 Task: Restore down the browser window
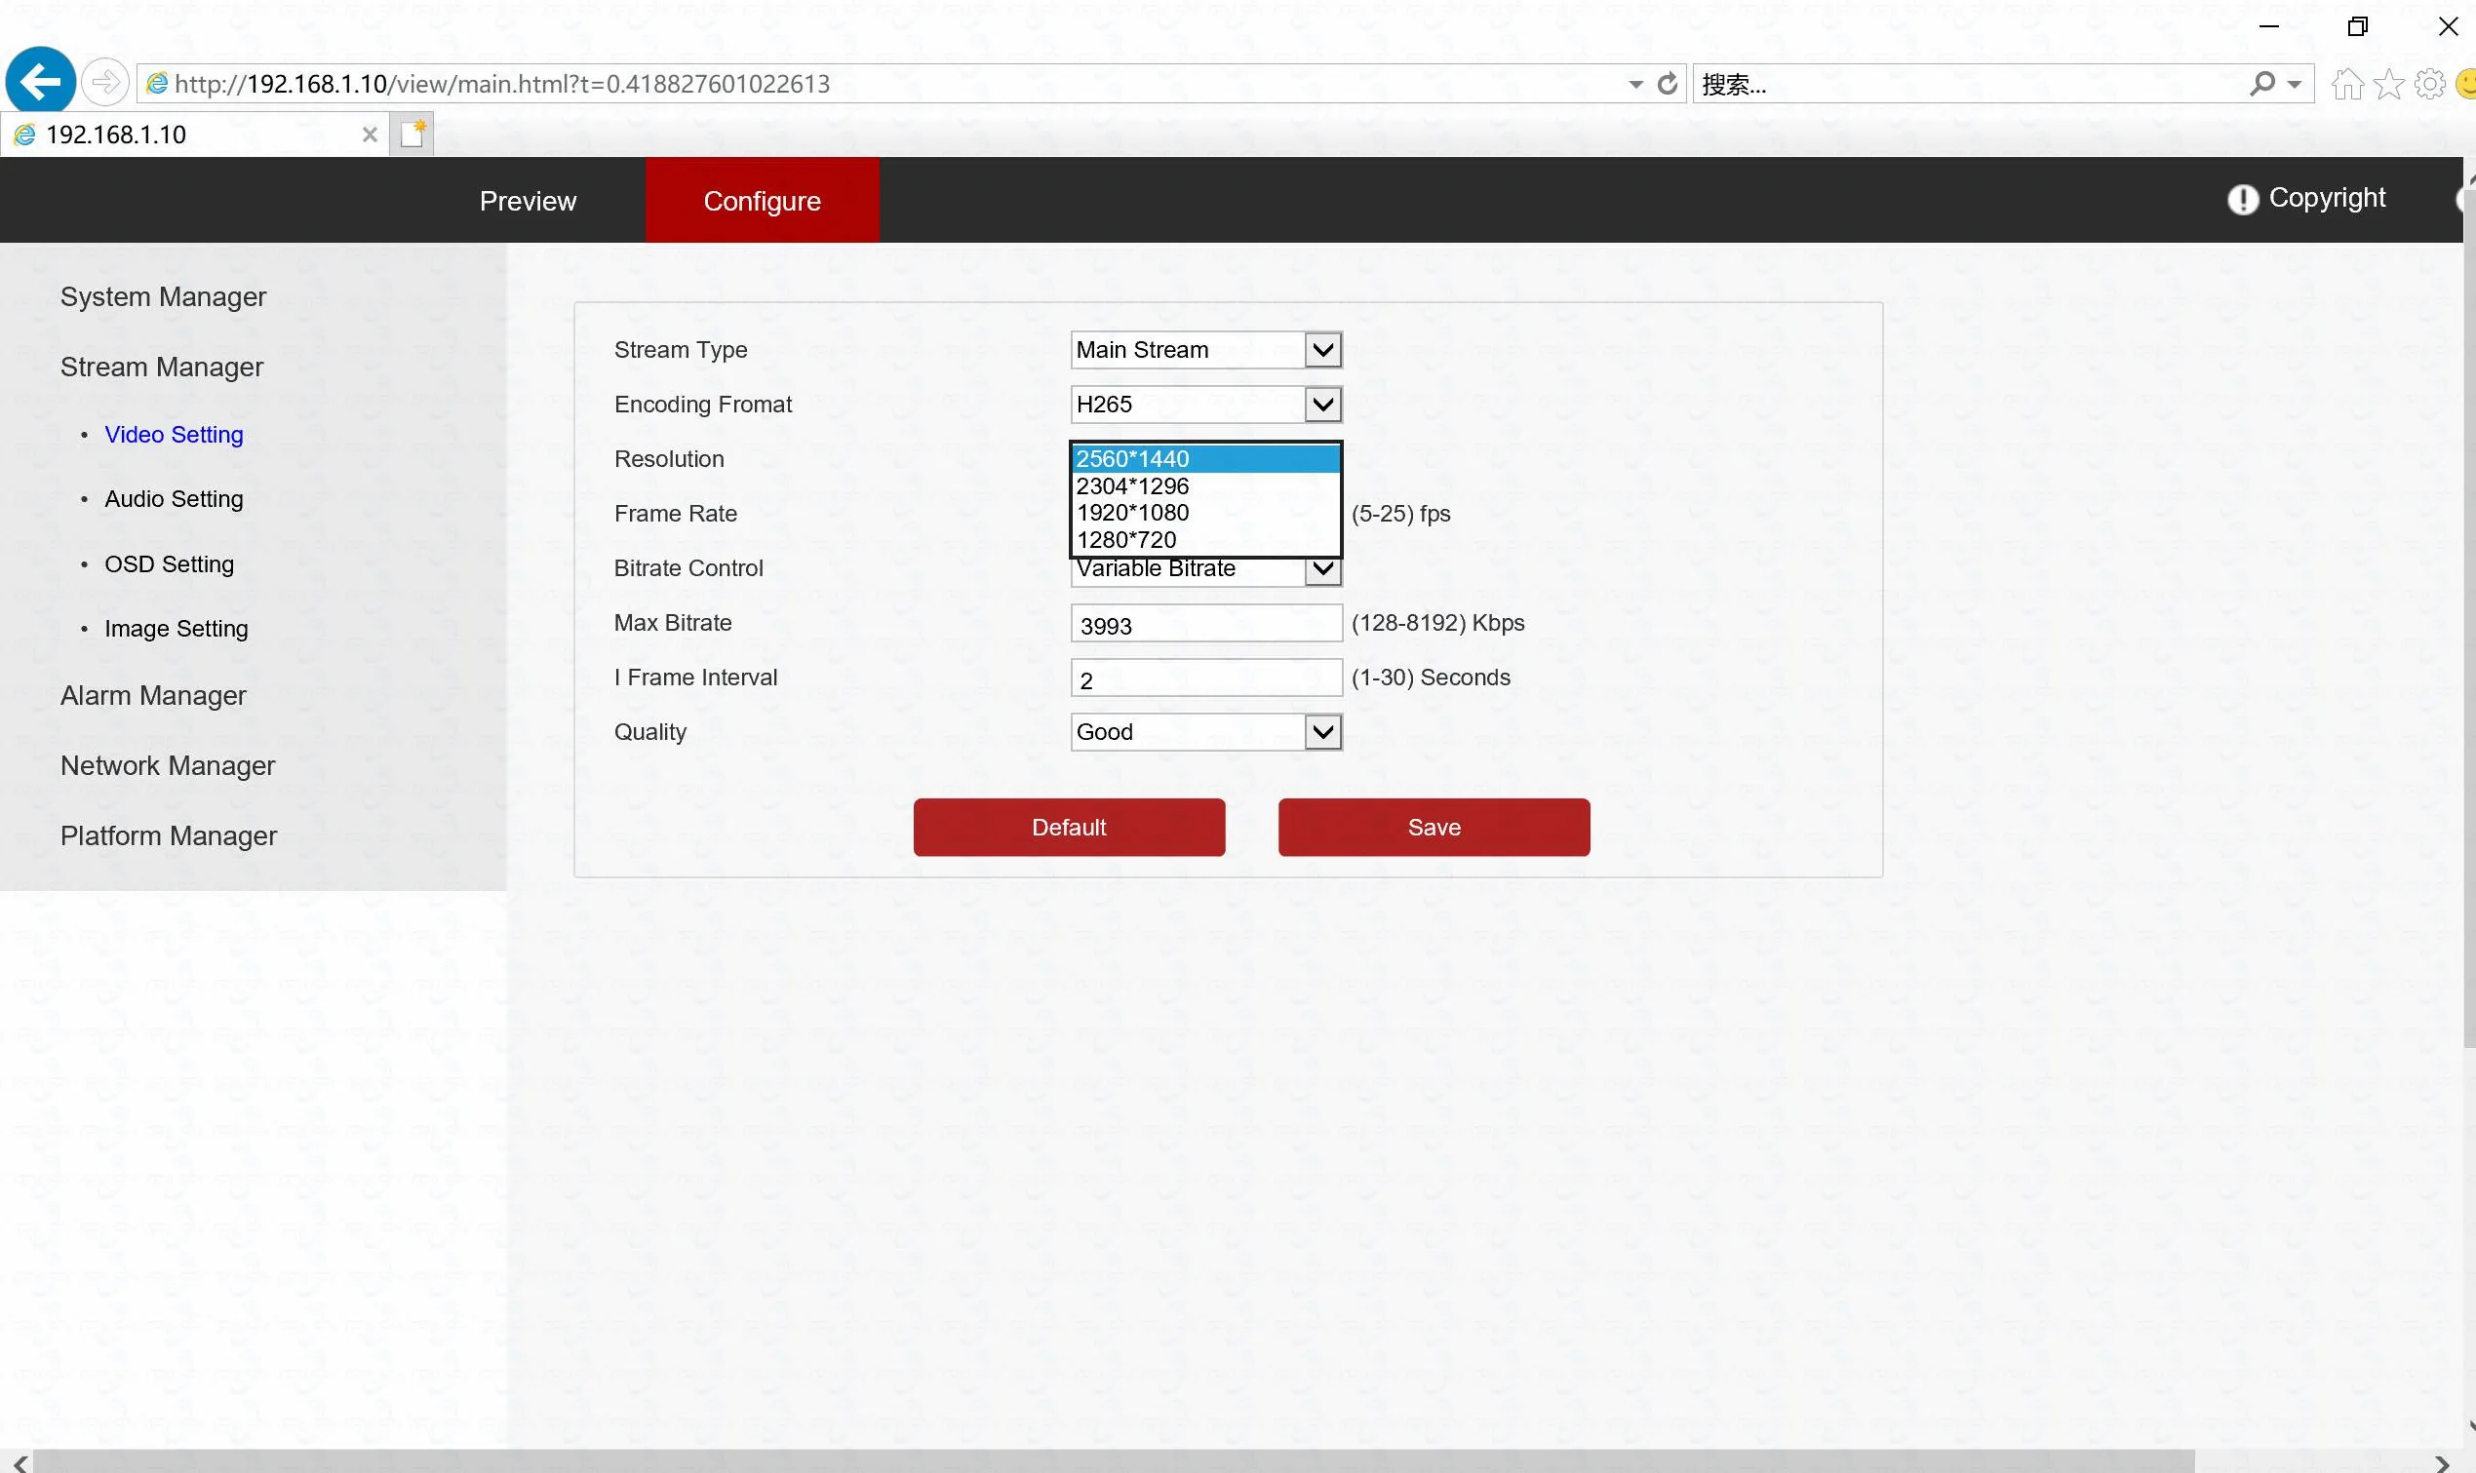pos(2358,26)
